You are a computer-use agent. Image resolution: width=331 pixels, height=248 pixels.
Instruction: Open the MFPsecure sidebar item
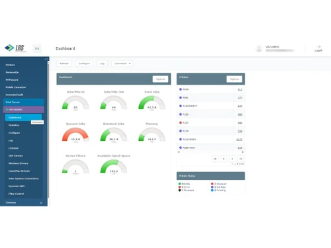(x=12, y=80)
